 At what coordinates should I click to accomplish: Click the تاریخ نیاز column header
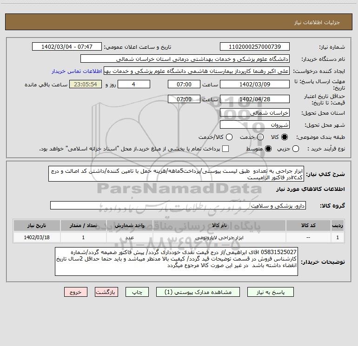[x=37, y=225]
